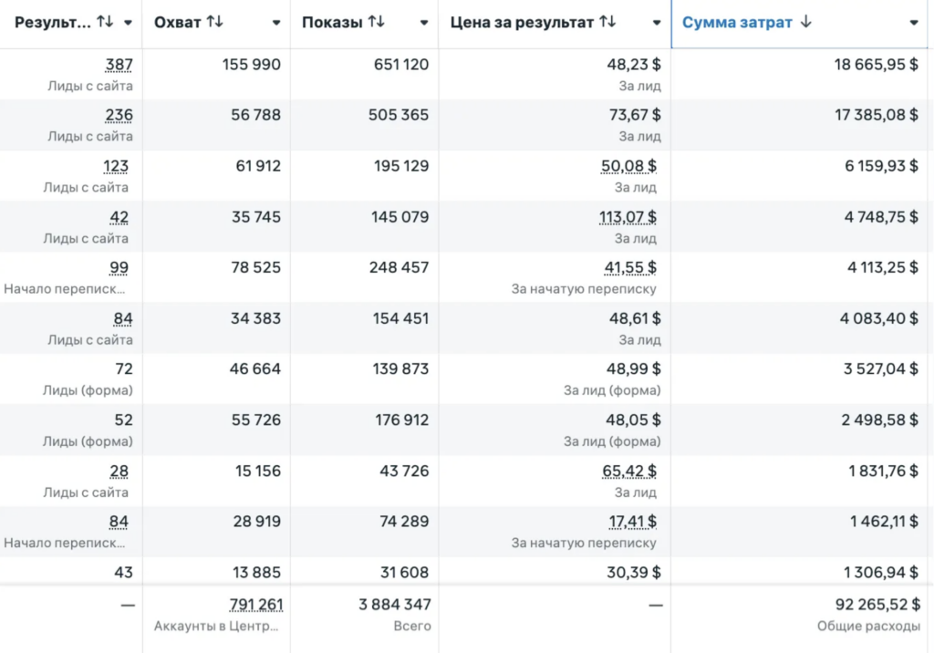The width and height of the screenshot is (934, 653).
Task: Click descending arrow icon beside Сумма затрат
Action: pos(806,22)
